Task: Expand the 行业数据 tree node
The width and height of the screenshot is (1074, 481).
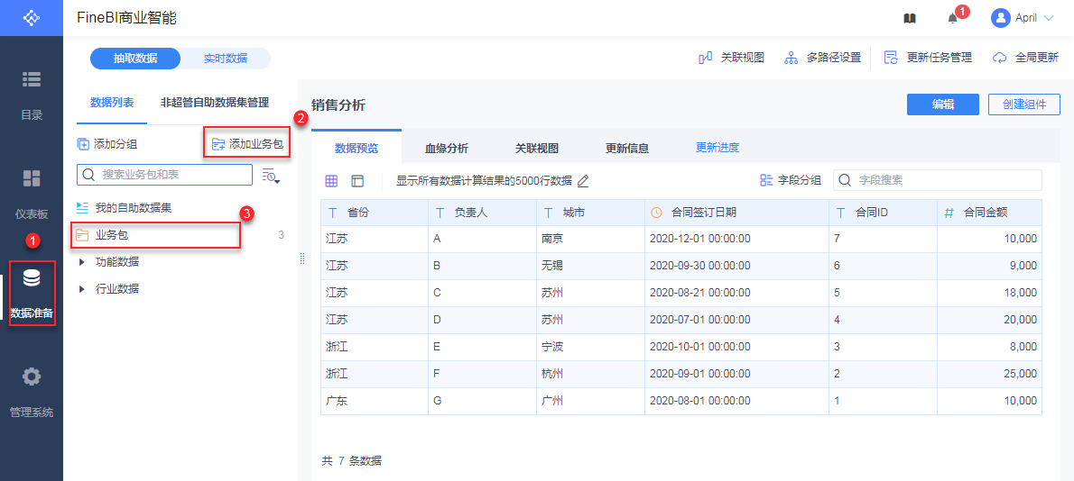Action: 82,289
